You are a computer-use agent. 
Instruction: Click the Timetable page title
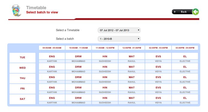point(36,8)
